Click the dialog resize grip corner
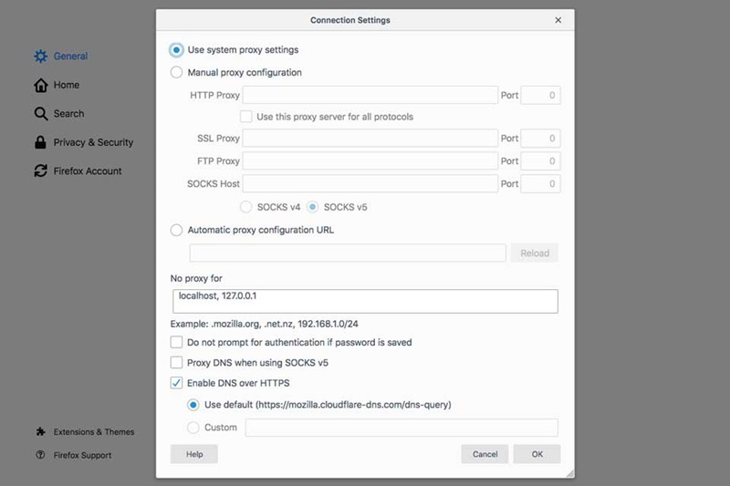This screenshot has height=486, width=730. (570, 473)
